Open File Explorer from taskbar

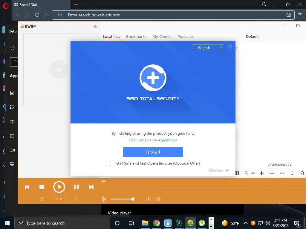[145, 223]
